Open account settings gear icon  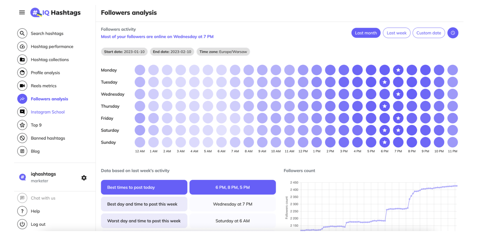(84, 178)
